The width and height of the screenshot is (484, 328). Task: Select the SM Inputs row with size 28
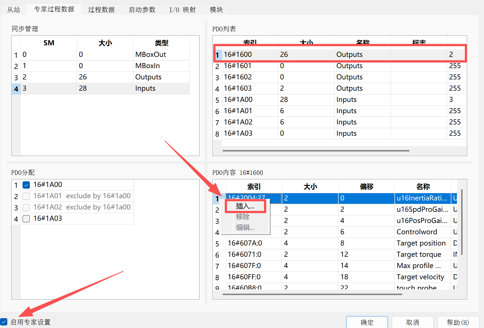pos(105,88)
